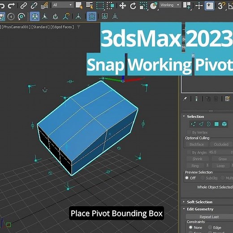Open the Edged Faces viewport menu

click(x=62, y=27)
